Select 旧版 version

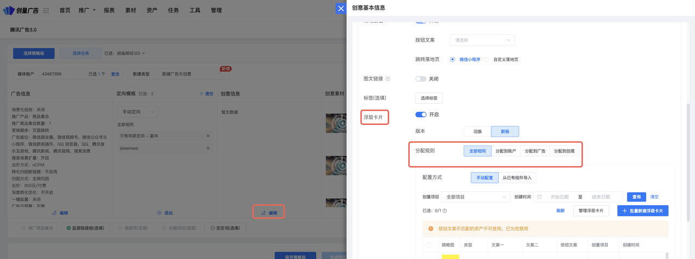click(478, 131)
